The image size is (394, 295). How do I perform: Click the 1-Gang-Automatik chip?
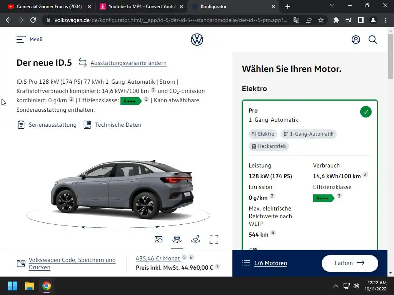pos(308,134)
